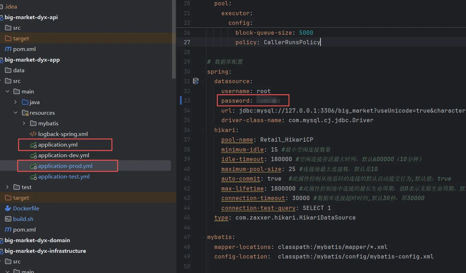Fold the hikari block in the gutter

203,130
